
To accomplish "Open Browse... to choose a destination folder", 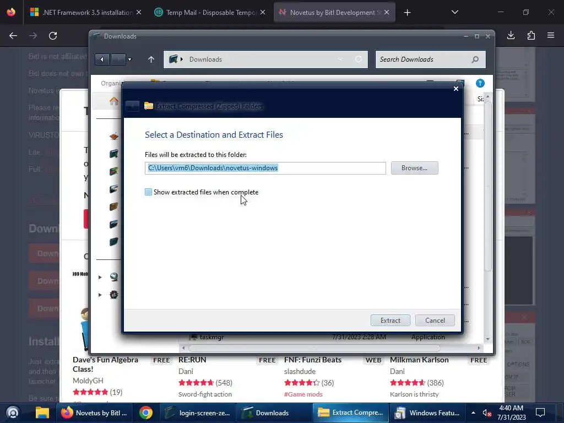I will (x=414, y=168).
